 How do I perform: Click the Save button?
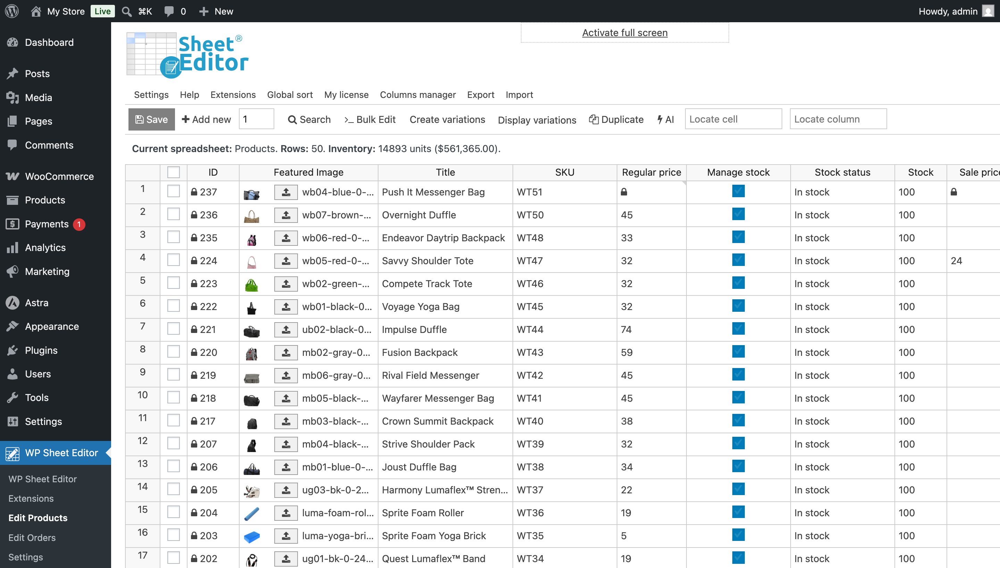[x=151, y=119]
